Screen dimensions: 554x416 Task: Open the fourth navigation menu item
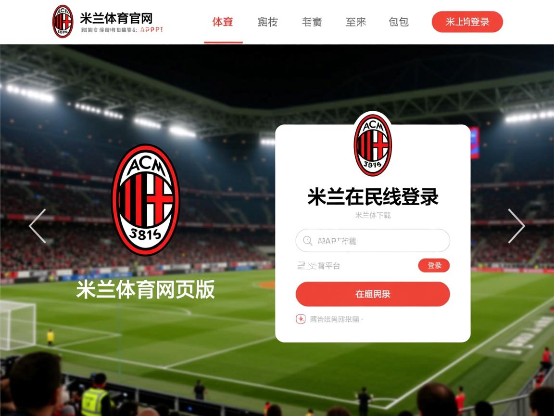355,22
